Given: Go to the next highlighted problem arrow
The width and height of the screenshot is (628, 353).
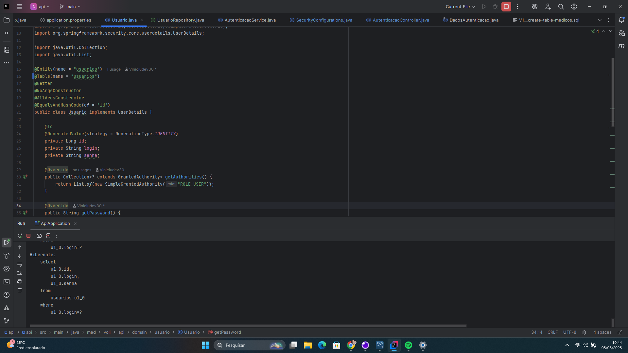Looking at the screenshot, I should [611, 31].
